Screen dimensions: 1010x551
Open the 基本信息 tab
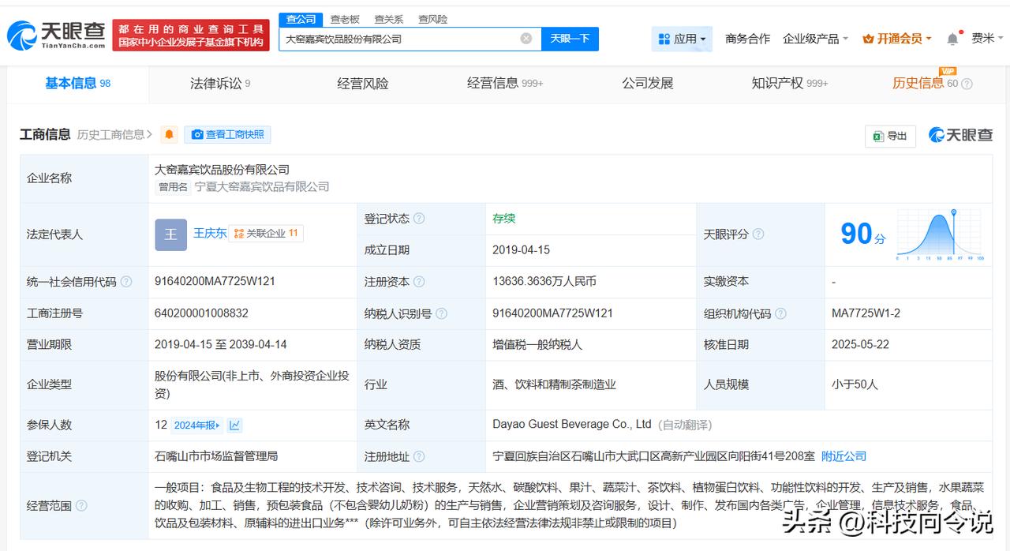[77, 84]
